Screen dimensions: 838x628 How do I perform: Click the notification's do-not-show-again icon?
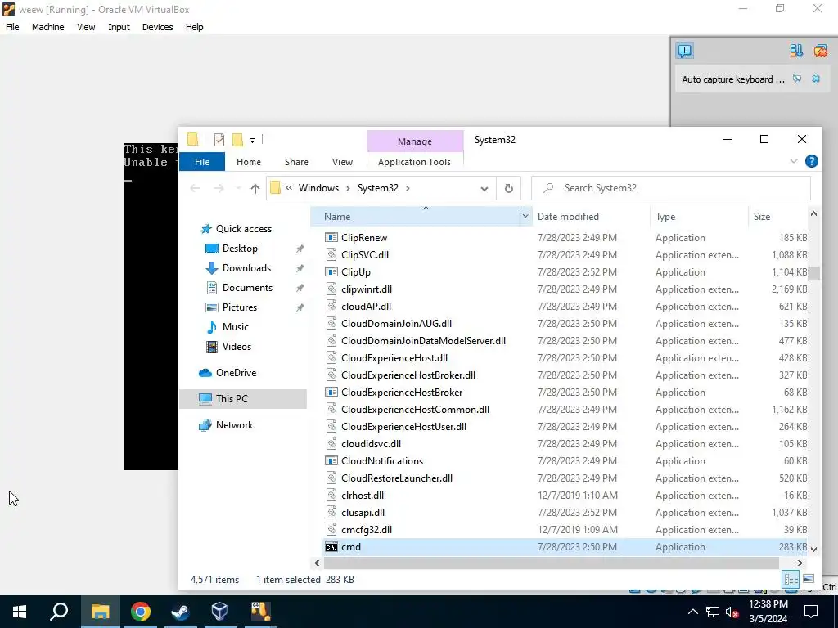[x=797, y=79]
